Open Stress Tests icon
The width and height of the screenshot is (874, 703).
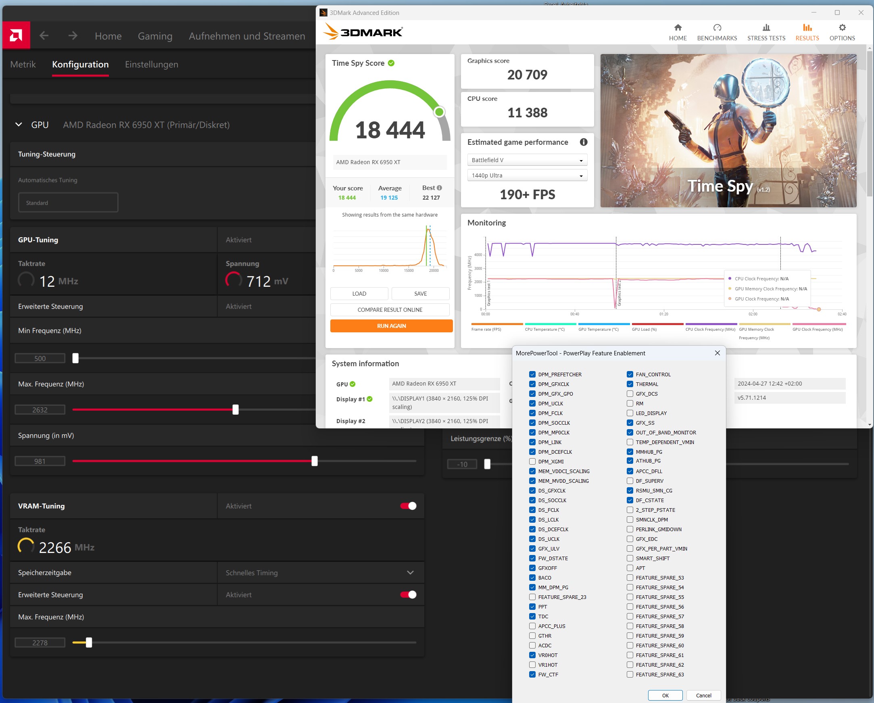766,28
